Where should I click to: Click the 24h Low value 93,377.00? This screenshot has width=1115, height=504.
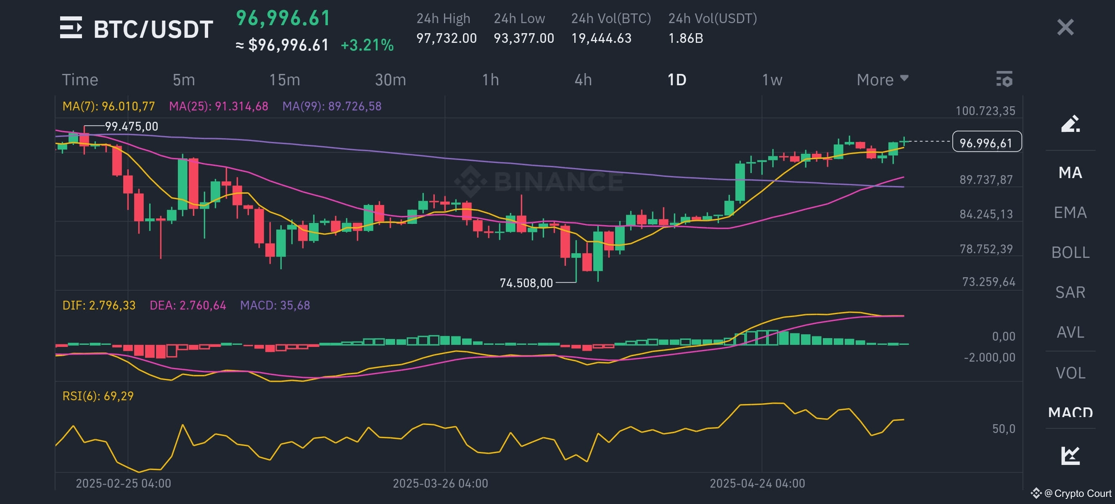524,39
